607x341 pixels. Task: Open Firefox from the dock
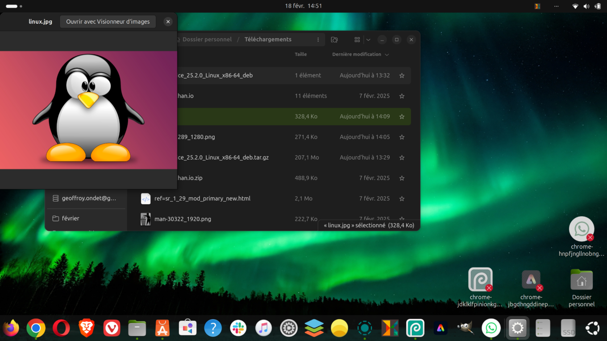pyautogui.click(x=11, y=329)
